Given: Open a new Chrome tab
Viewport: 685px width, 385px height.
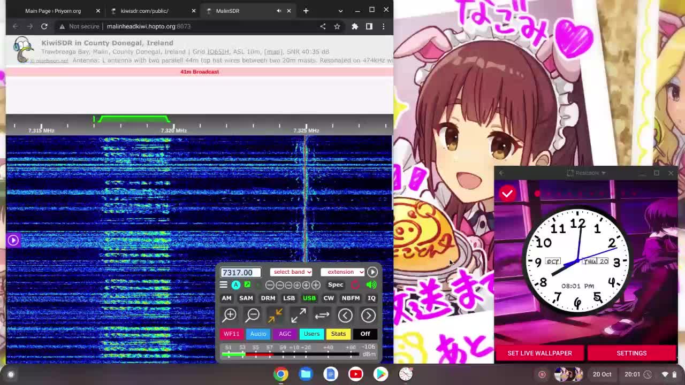Looking at the screenshot, I should (306, 11).
